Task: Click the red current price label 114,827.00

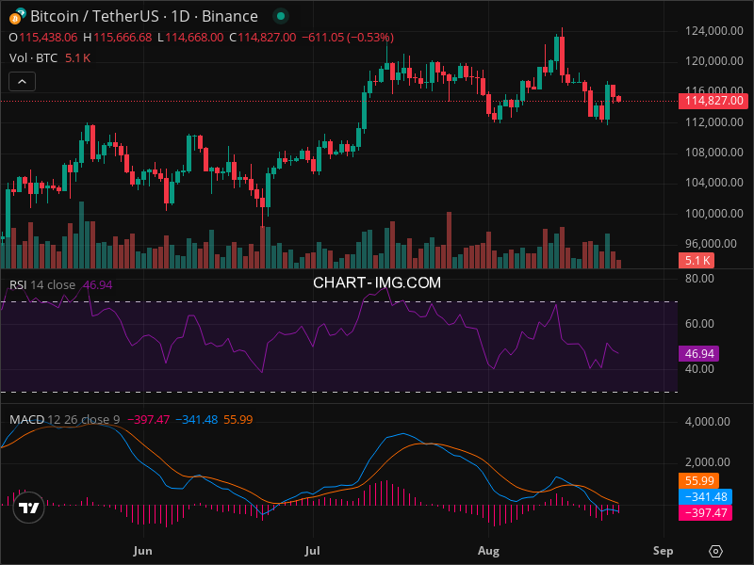Action: tap(713, 101)
